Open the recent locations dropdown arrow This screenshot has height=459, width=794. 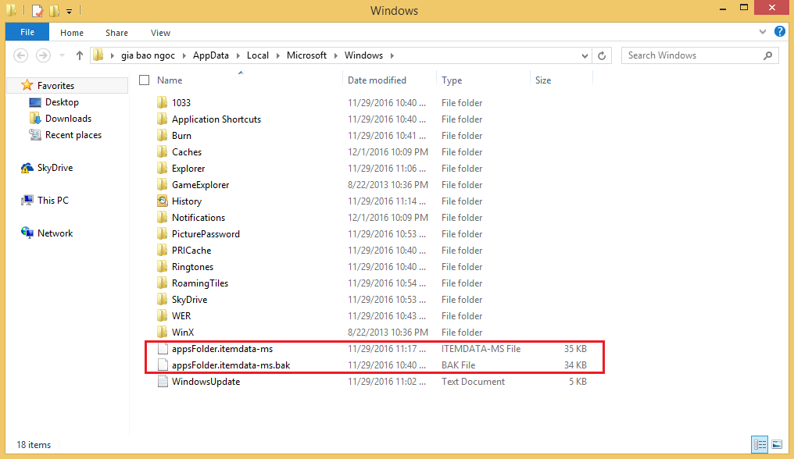tap(61, 55)
